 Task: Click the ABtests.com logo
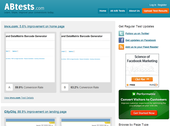coord(24,7)
